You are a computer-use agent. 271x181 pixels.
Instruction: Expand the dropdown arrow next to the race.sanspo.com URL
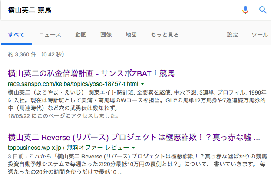click(x=142, y=84)
